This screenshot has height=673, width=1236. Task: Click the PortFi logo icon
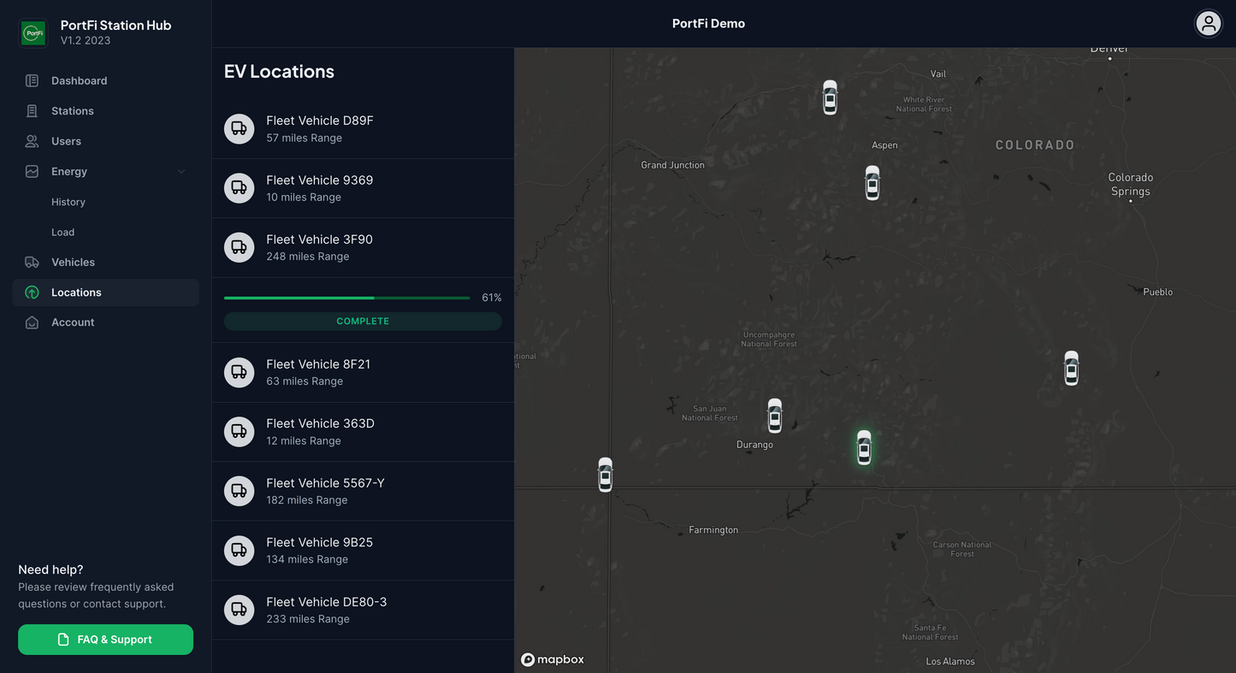(x=33, y=33)
